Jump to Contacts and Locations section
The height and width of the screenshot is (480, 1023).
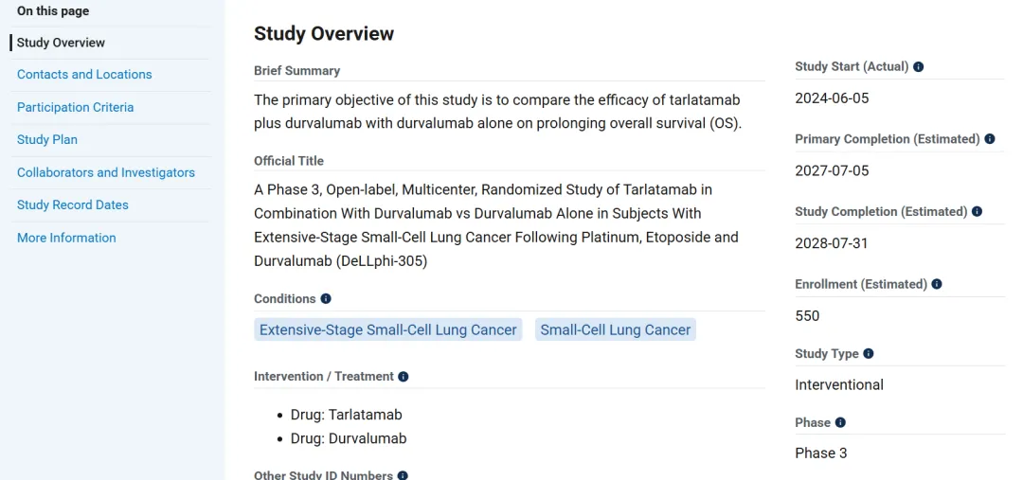(84, 75)
